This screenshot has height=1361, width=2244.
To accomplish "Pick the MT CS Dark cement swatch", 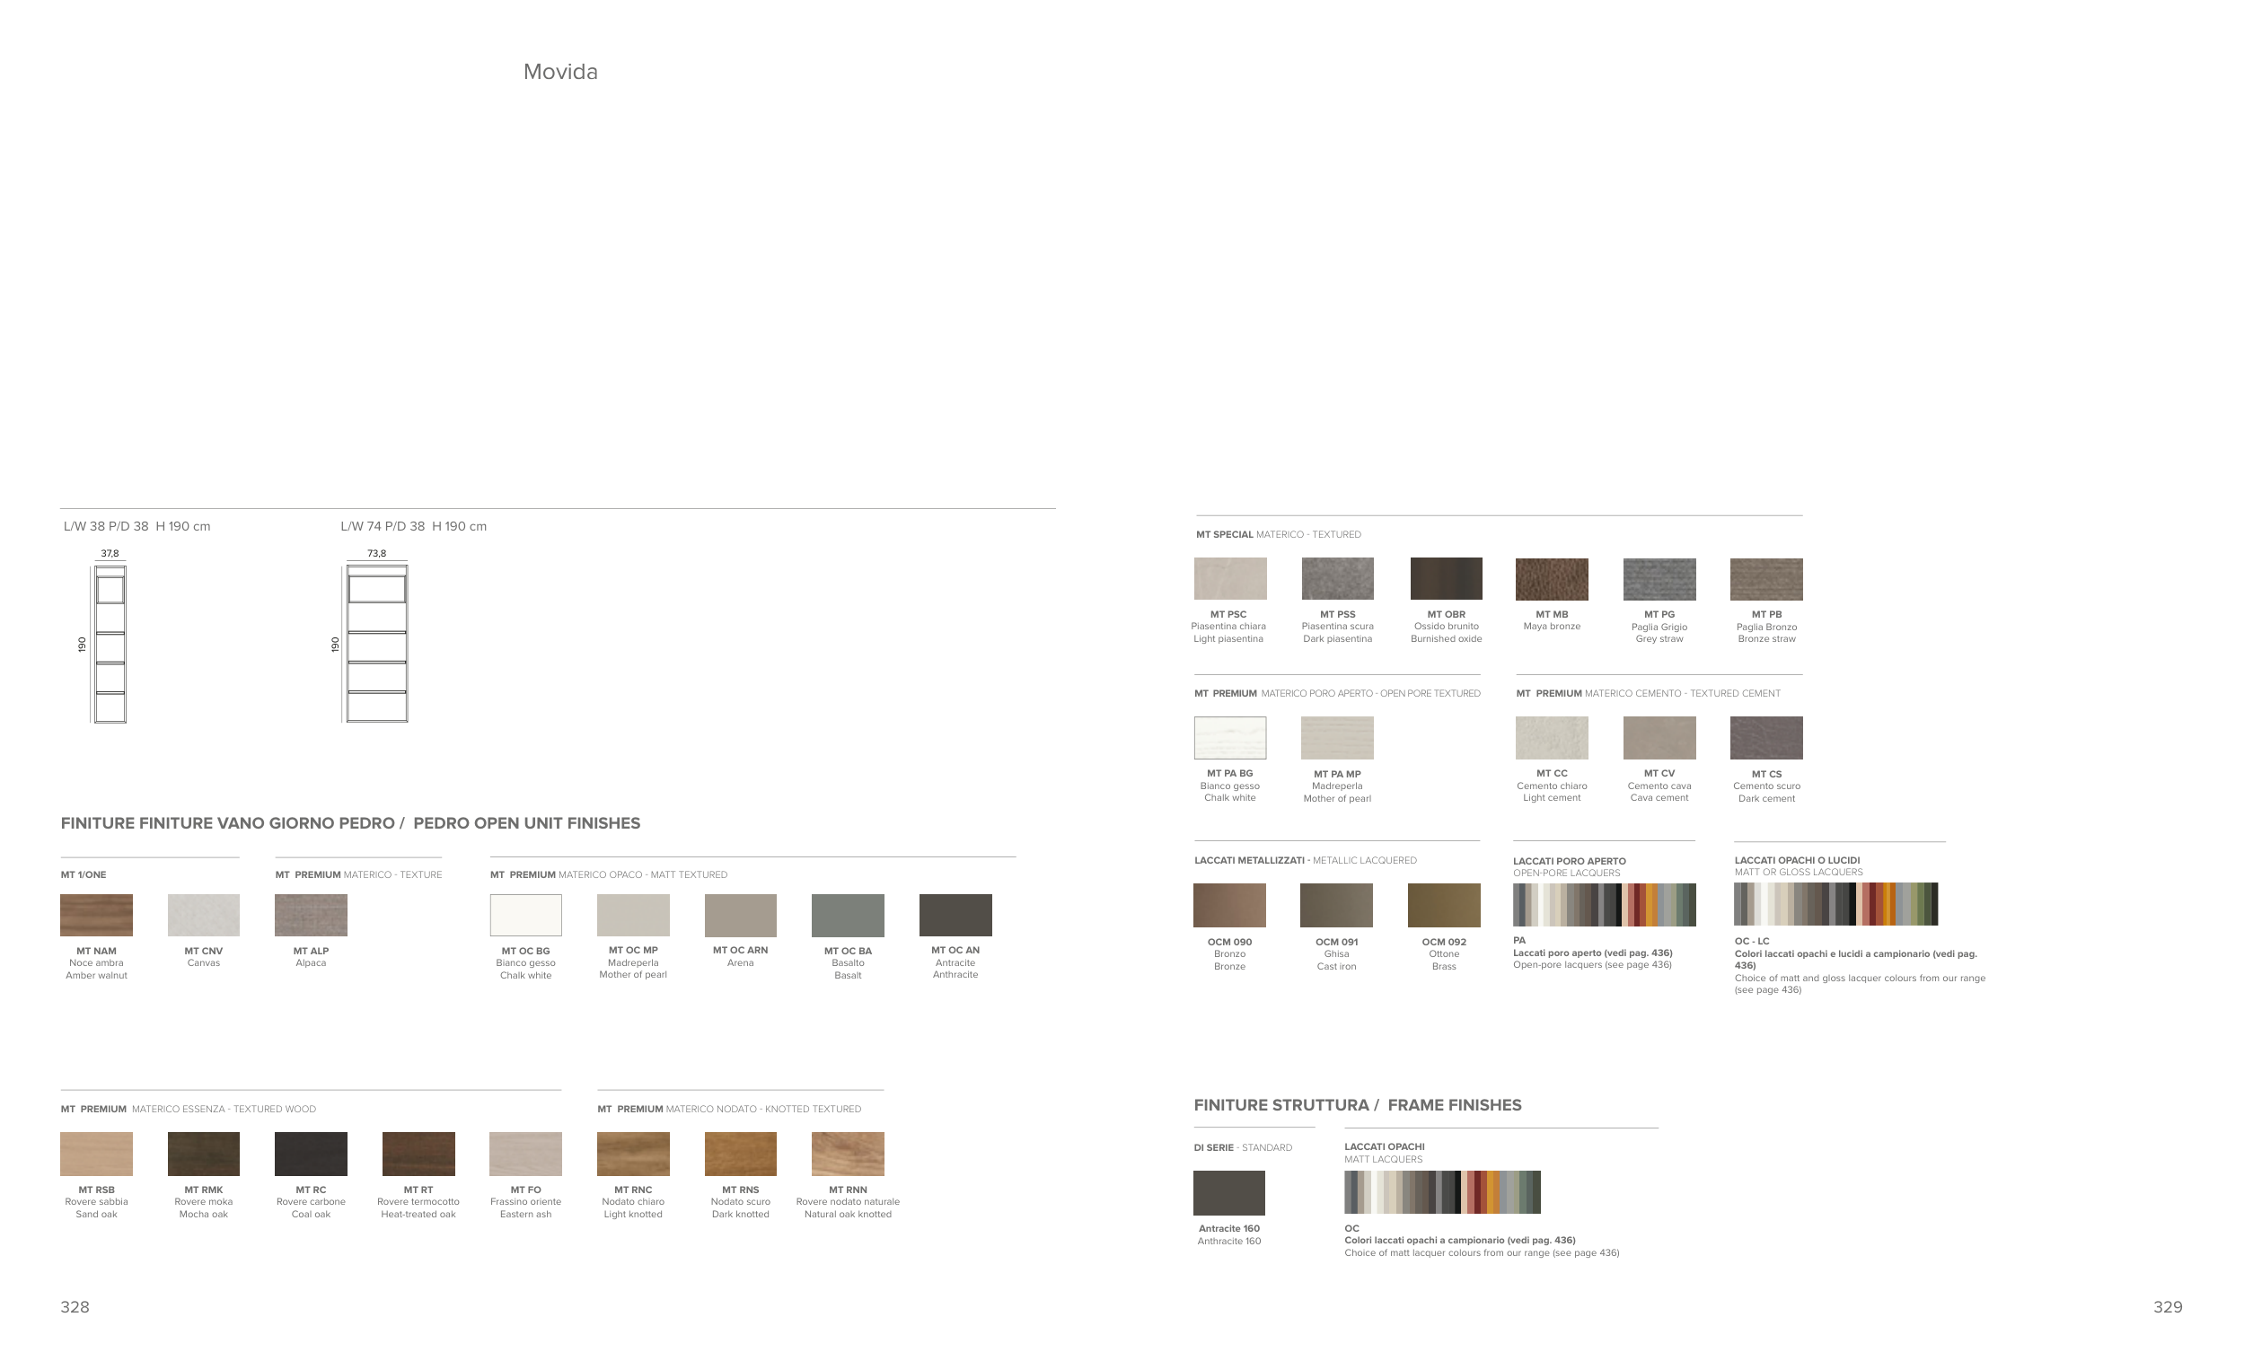I will (x=1766, y=737).
